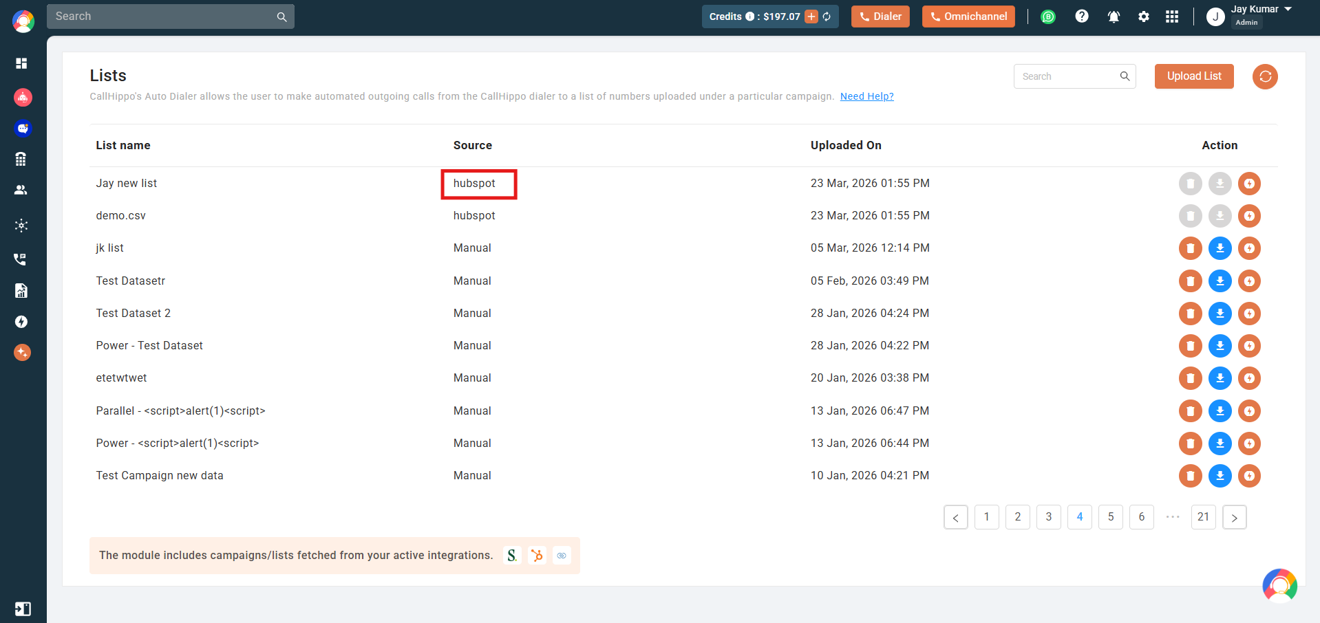The width and height of the screenshot is (1320, 623).
Task: Open the integrations network sidebar icon
Action: (21, 226)
